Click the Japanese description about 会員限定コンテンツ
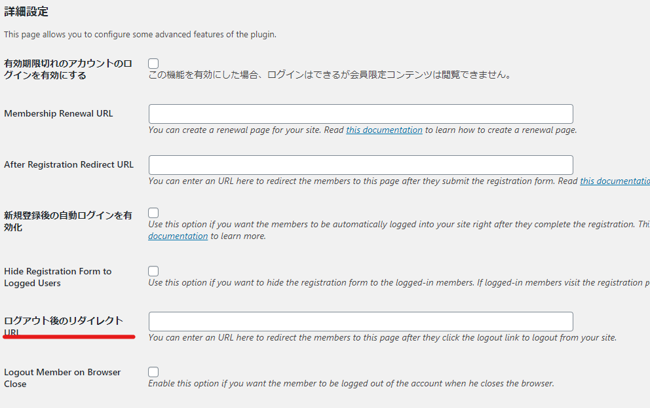Image resolution: width=650 pixels, height=408 pixels. tap(330, 75)
